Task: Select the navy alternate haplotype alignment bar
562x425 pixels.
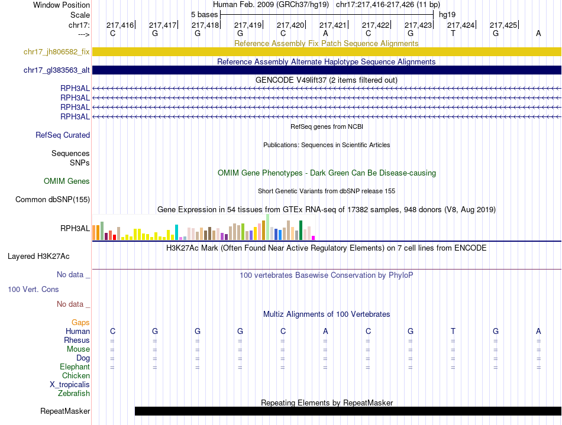Action: pyautogui.click(x=327, y=70)
